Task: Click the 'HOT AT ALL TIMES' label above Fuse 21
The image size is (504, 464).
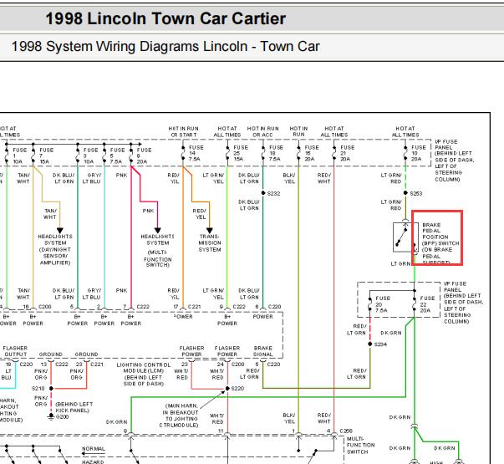Action: 334,131
